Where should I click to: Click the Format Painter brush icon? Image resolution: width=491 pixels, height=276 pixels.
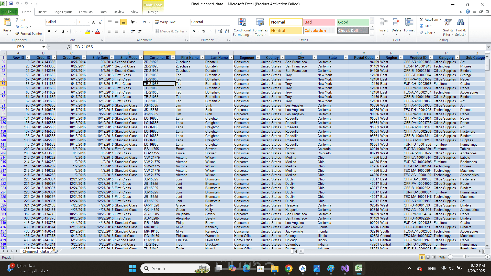pyautogui.click(x=17, y=33)
